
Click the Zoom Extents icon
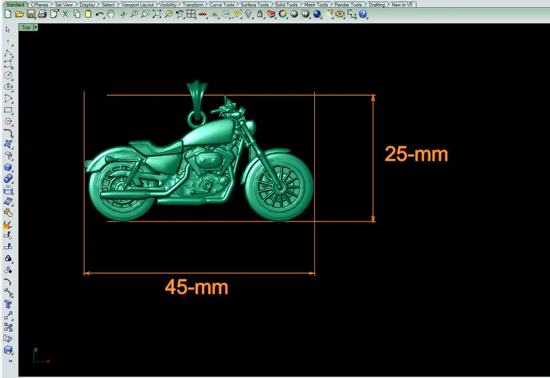(x=157, y=14)
